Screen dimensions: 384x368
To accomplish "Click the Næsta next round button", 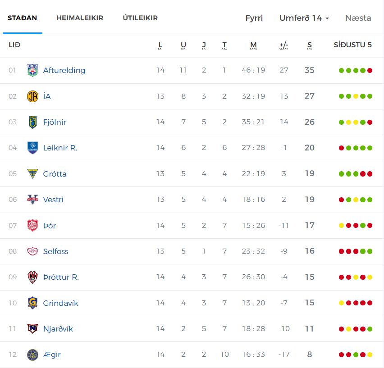I will point(358,18).
